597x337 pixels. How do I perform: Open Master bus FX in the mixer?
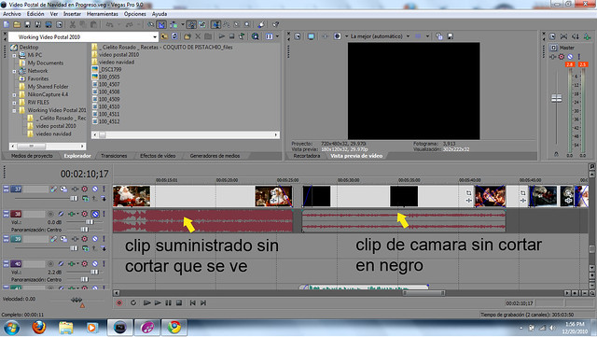tap(553, 57)
